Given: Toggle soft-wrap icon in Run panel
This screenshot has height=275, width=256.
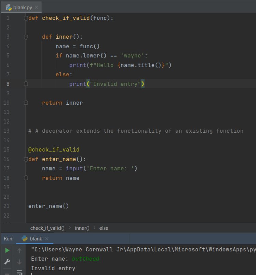Looking at the screenshot, I should [x=19, y=273].
